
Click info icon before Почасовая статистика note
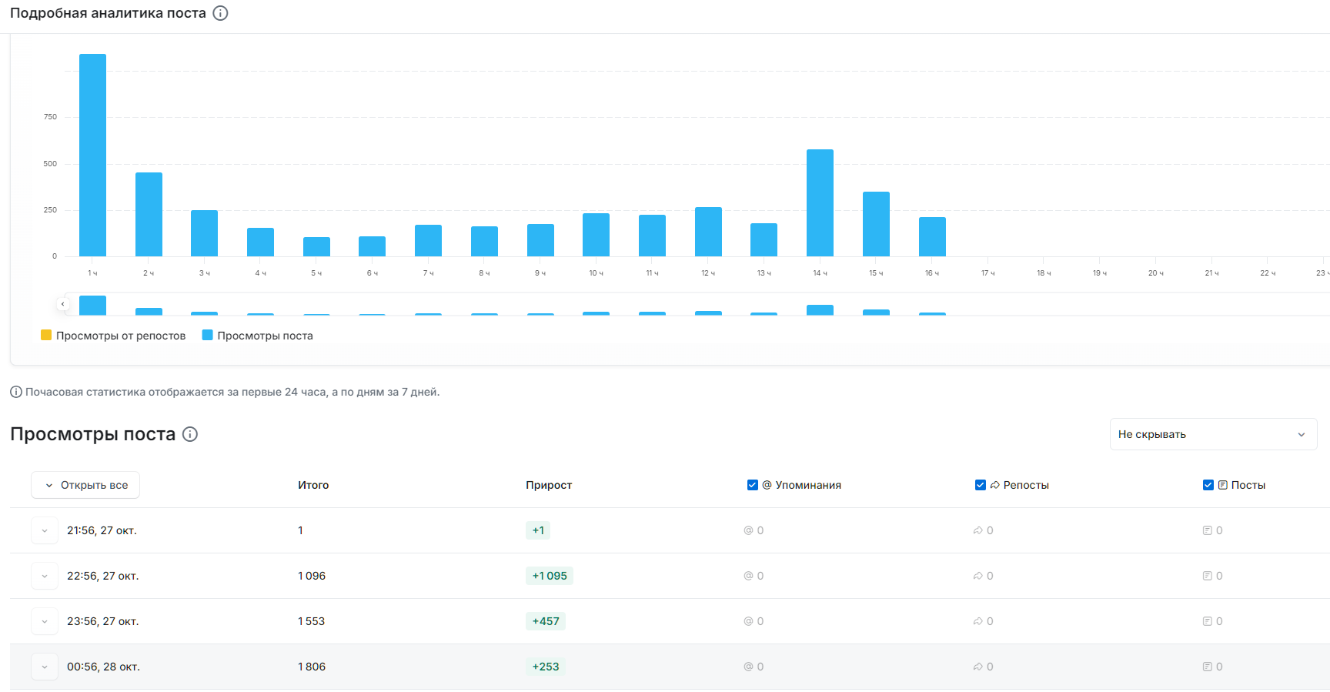pyautogui.click(x=16, y=392)
